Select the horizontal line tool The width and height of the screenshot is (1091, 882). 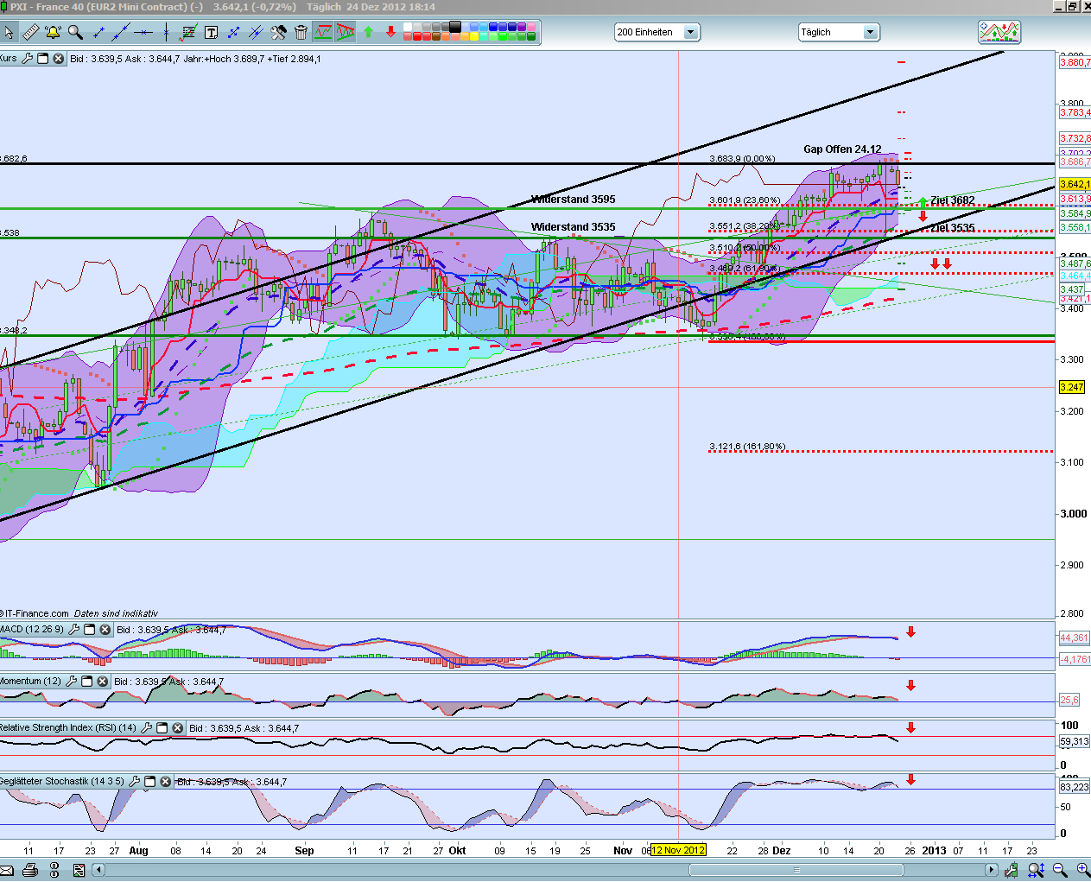coord(143,32)
